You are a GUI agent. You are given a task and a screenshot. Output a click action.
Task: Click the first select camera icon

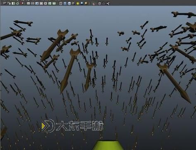click(x=4, y=3)
